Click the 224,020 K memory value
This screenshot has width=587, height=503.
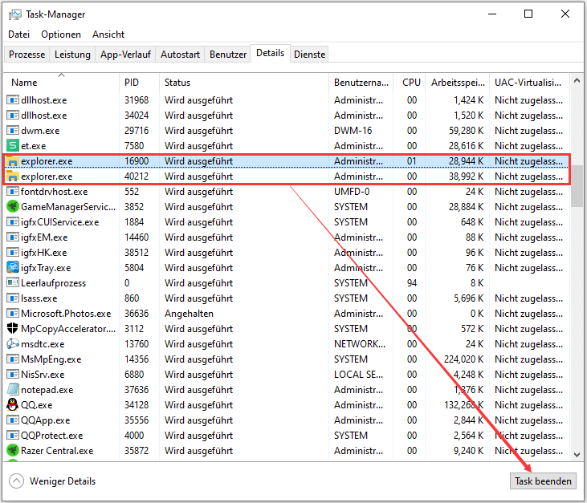pyautogui.click(x=463, y=359)
